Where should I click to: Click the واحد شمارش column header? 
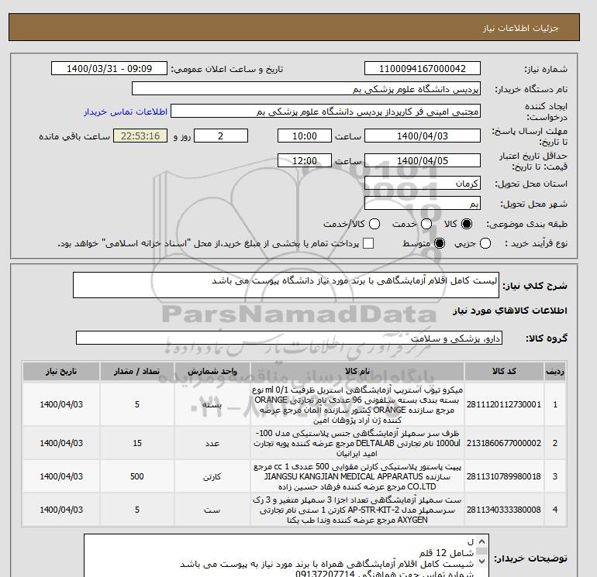tap(212, 371)
